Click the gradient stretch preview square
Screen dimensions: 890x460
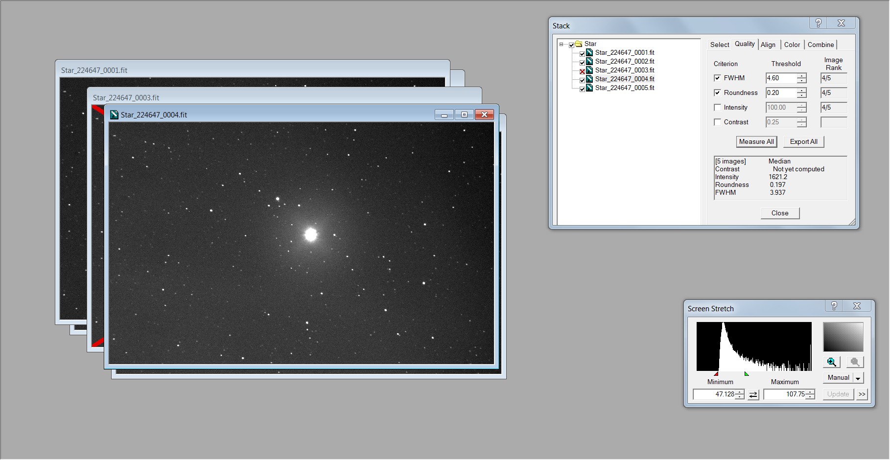(843, 337)
